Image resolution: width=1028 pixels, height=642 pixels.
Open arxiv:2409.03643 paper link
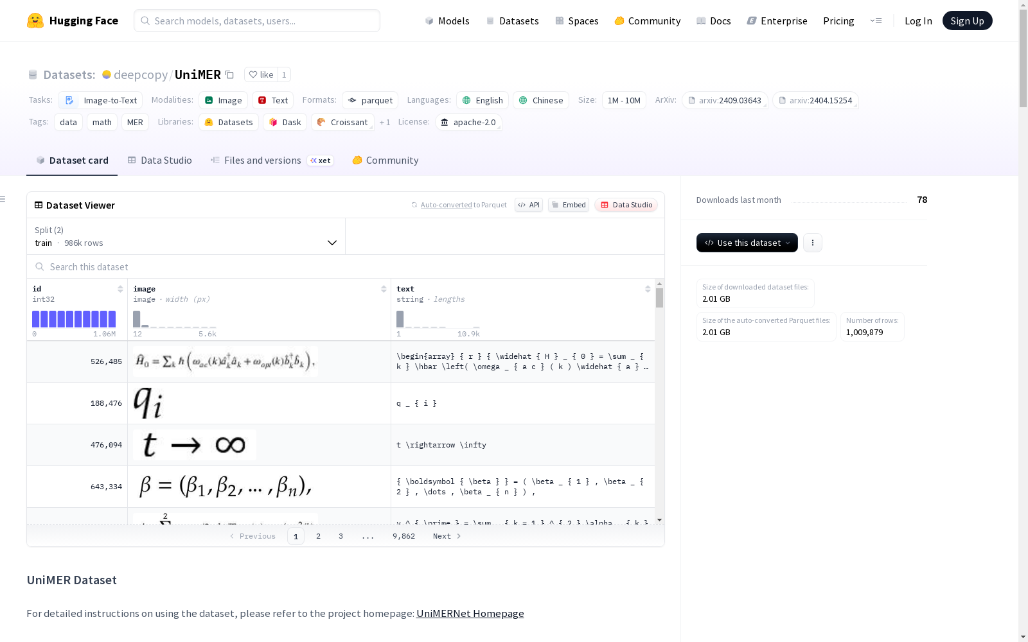coord(725,100)
